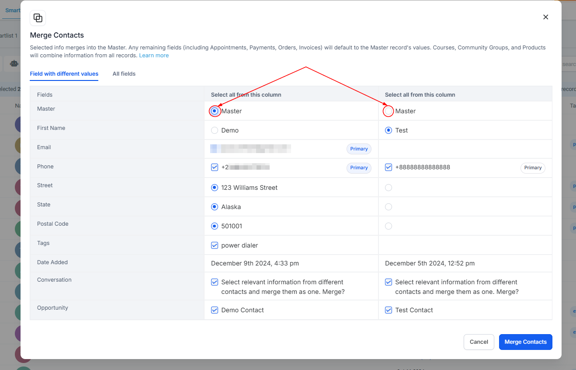Toggle checkbox for phone +88888888888888
The width and height of the screenshot is (576, 370).
(x=389, y=167)
